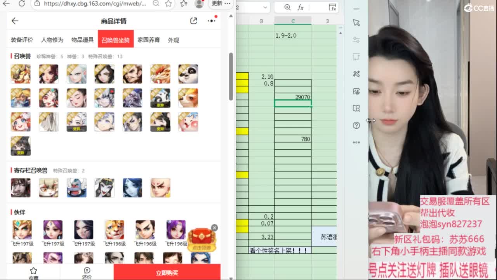Click the sidebar icon directly above the book-search icon
The width and height of the screenshot is (497, 280).
coord(356,91)
